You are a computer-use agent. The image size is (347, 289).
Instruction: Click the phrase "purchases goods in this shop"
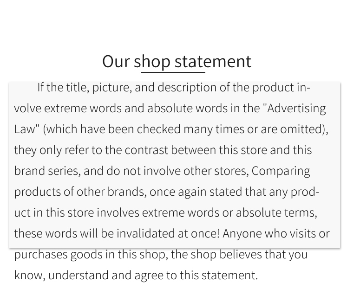[x=91, y=255]
